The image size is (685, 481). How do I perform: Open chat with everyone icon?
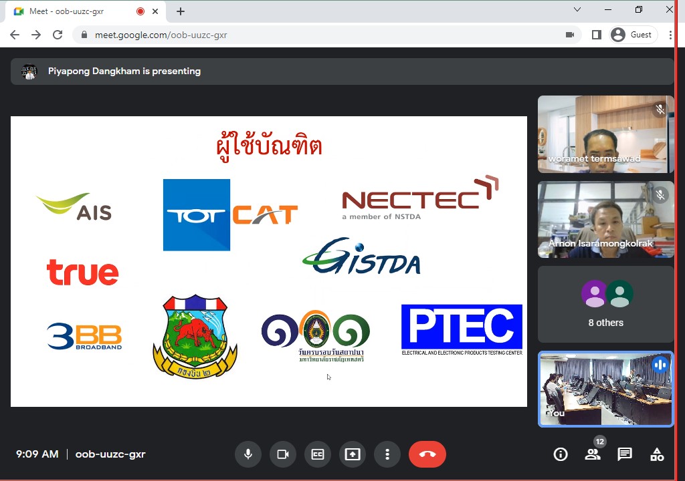click(625, 454)
